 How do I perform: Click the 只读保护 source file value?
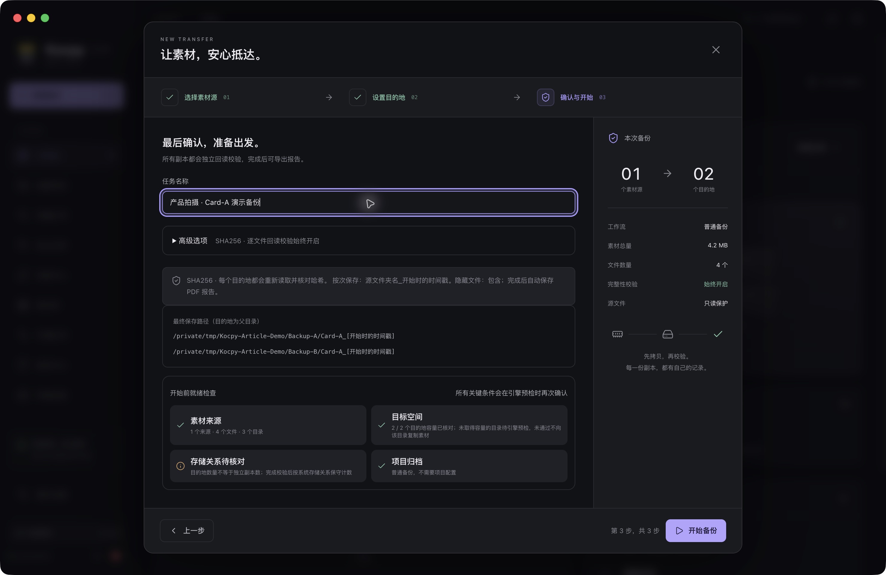pos(715,303)
